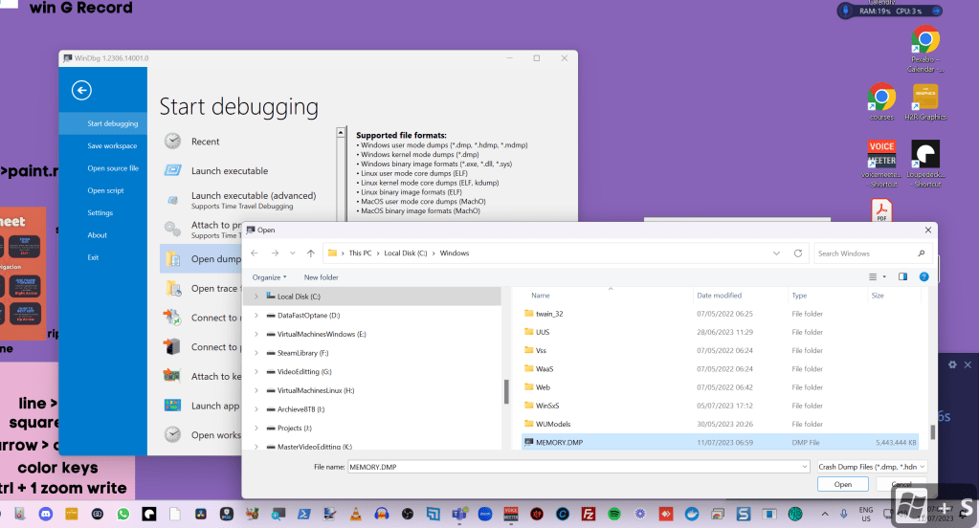Open the courses Chrome desktop shortcut

pyautogui.click(x=881, y=101)
